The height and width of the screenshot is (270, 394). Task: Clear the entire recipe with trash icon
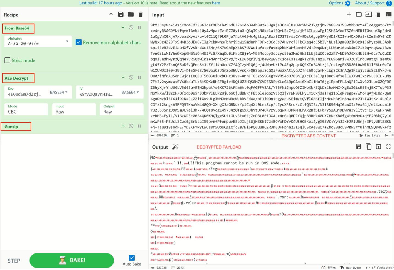(x=141, y=14)
